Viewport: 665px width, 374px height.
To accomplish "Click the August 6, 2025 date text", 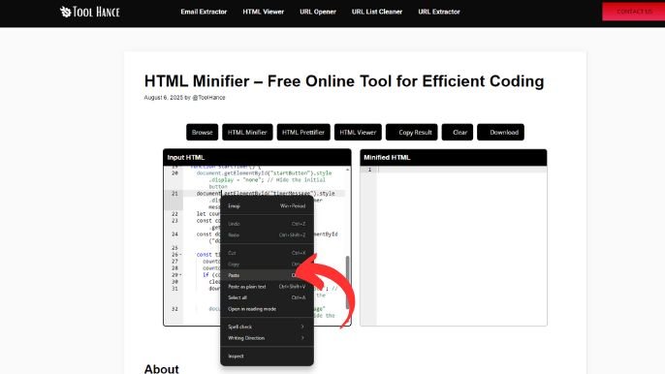I will (163, 98).
